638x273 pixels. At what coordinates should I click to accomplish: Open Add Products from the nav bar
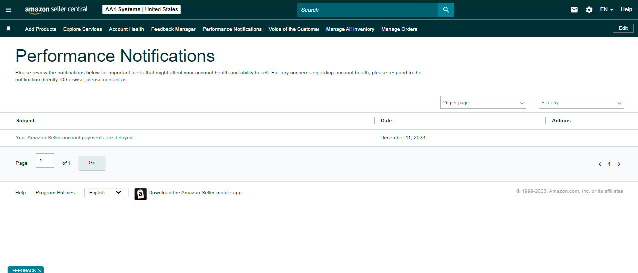(x=41, y=29)
